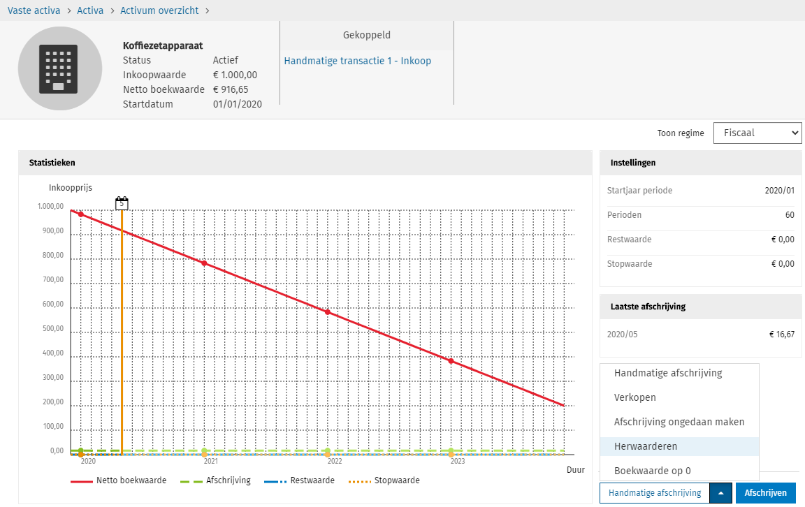Open Handmatige transactie 1 - Inkoop link
The image size is (805, 507).
pyautogui.click(x=357, y=61)
